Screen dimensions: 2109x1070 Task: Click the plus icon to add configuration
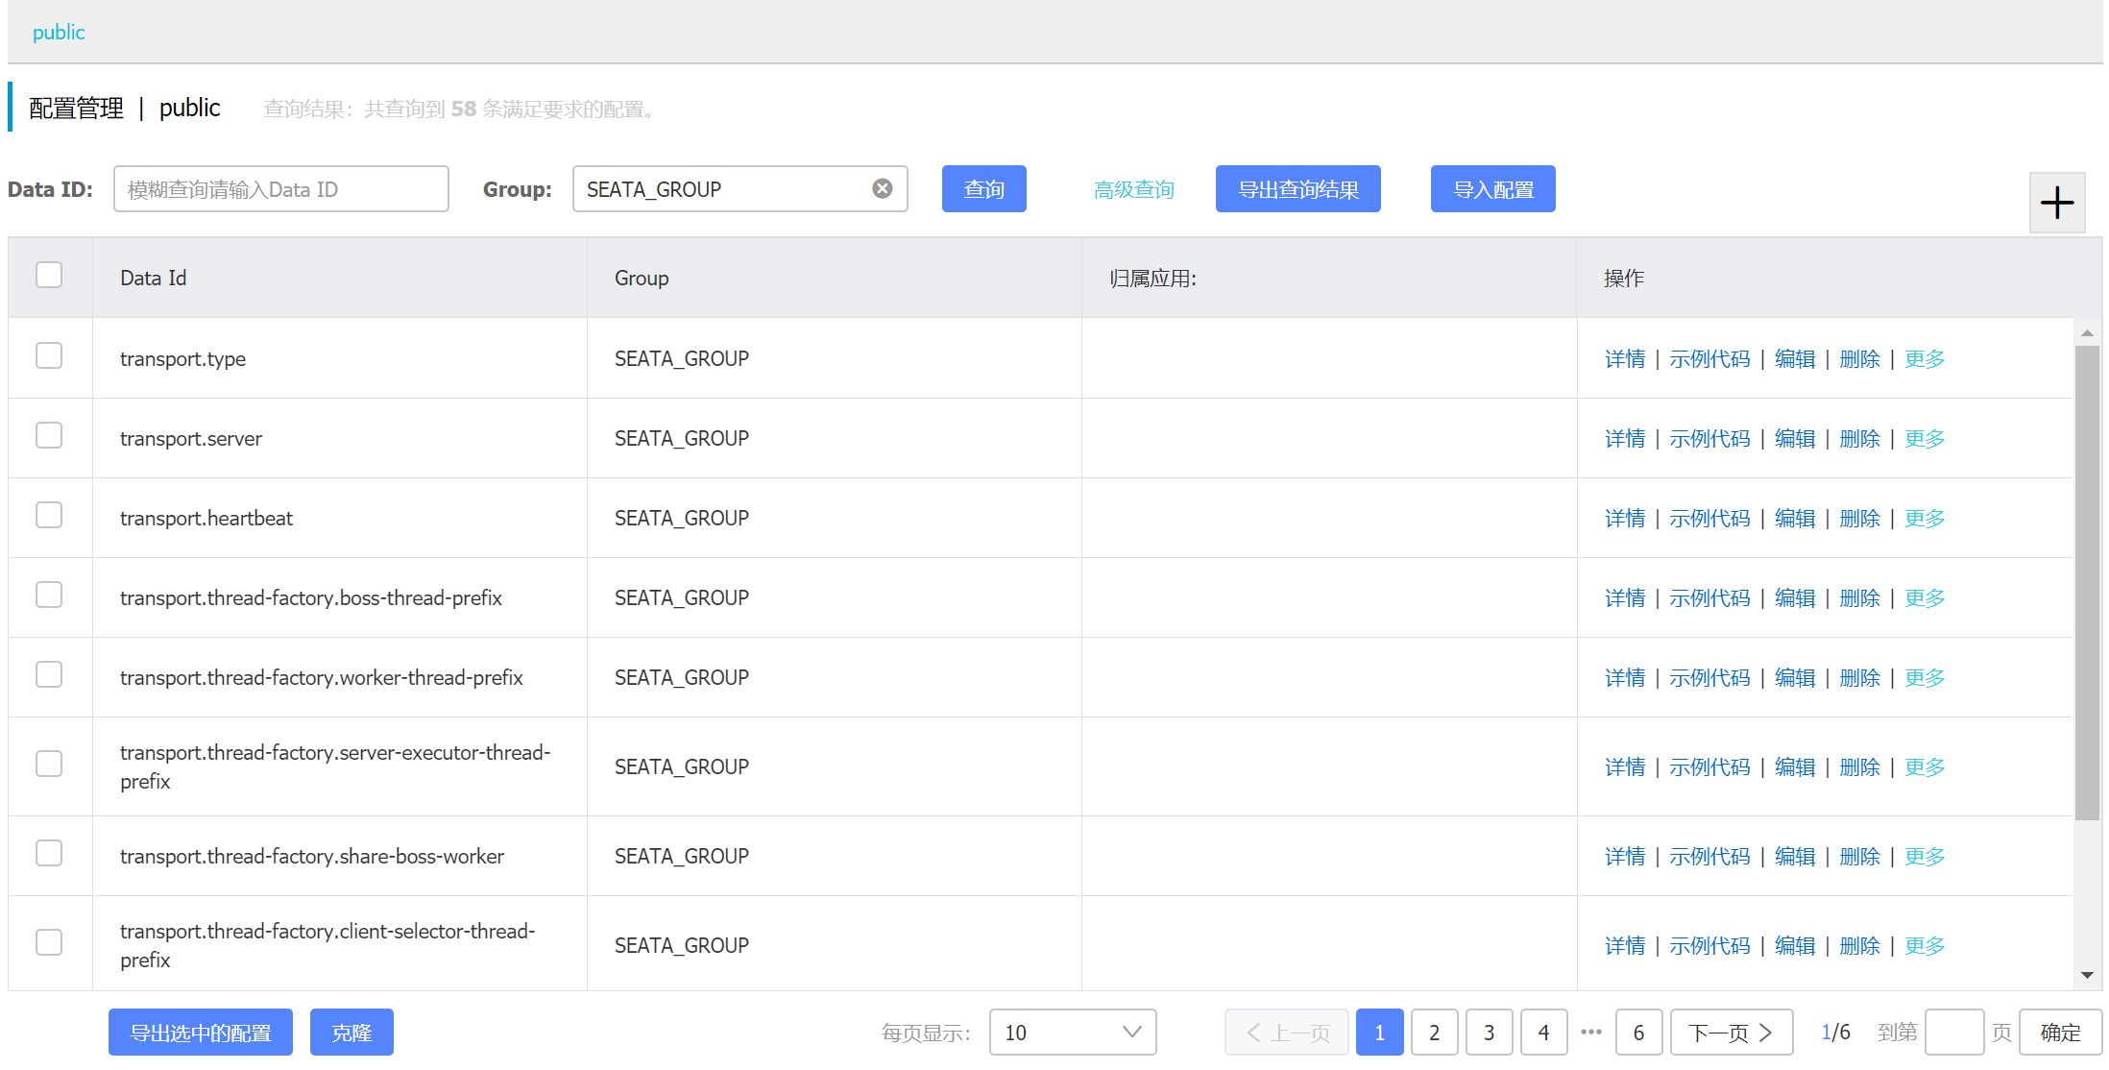coord(2056,203)
